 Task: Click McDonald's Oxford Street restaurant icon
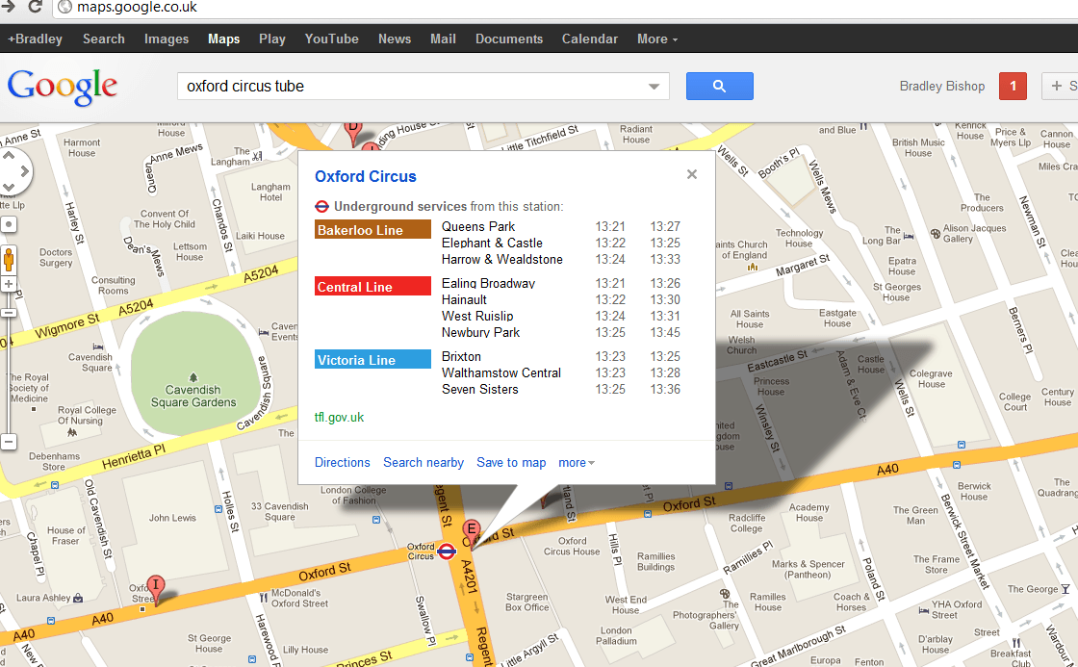(264, 599)
